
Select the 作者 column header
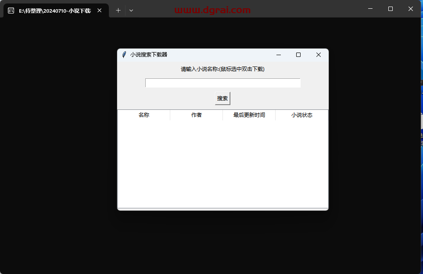point(197,115)
